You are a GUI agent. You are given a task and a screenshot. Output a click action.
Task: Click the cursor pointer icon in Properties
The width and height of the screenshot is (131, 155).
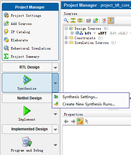(x=87, y=121)
